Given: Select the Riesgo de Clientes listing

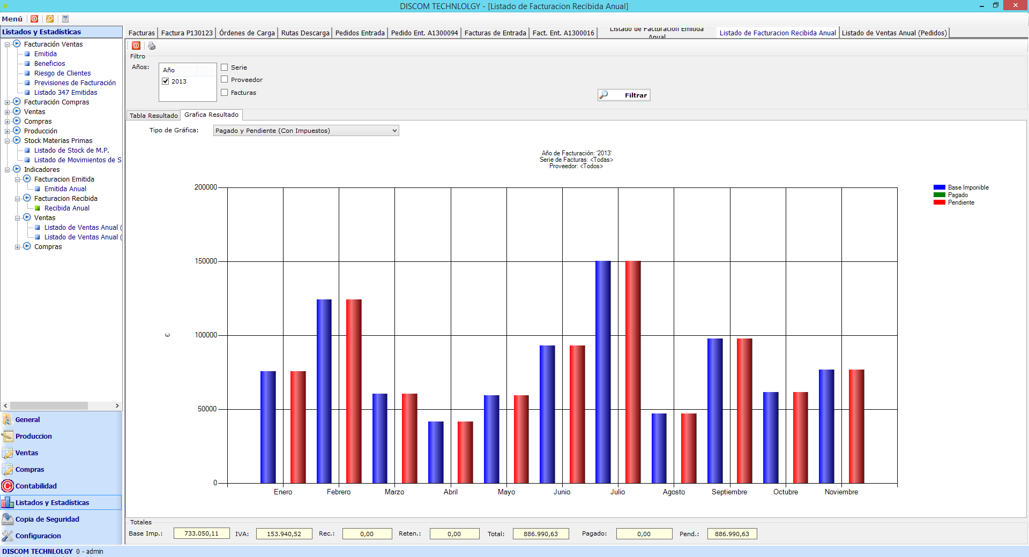Looking at the screenshot, I should pos(62,73).
